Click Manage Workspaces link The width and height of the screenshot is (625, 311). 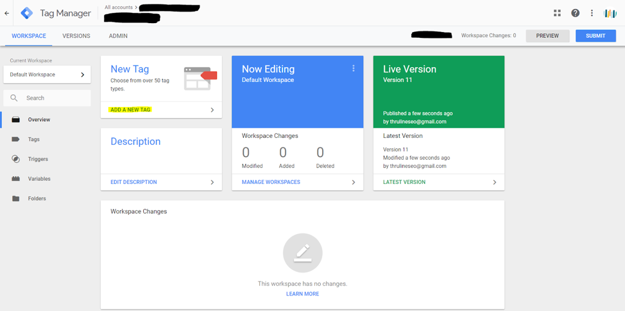coord(271,182)
